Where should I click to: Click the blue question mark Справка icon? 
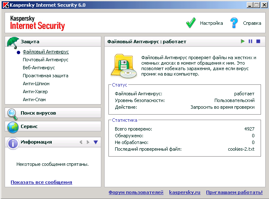[x=234, y=23]
